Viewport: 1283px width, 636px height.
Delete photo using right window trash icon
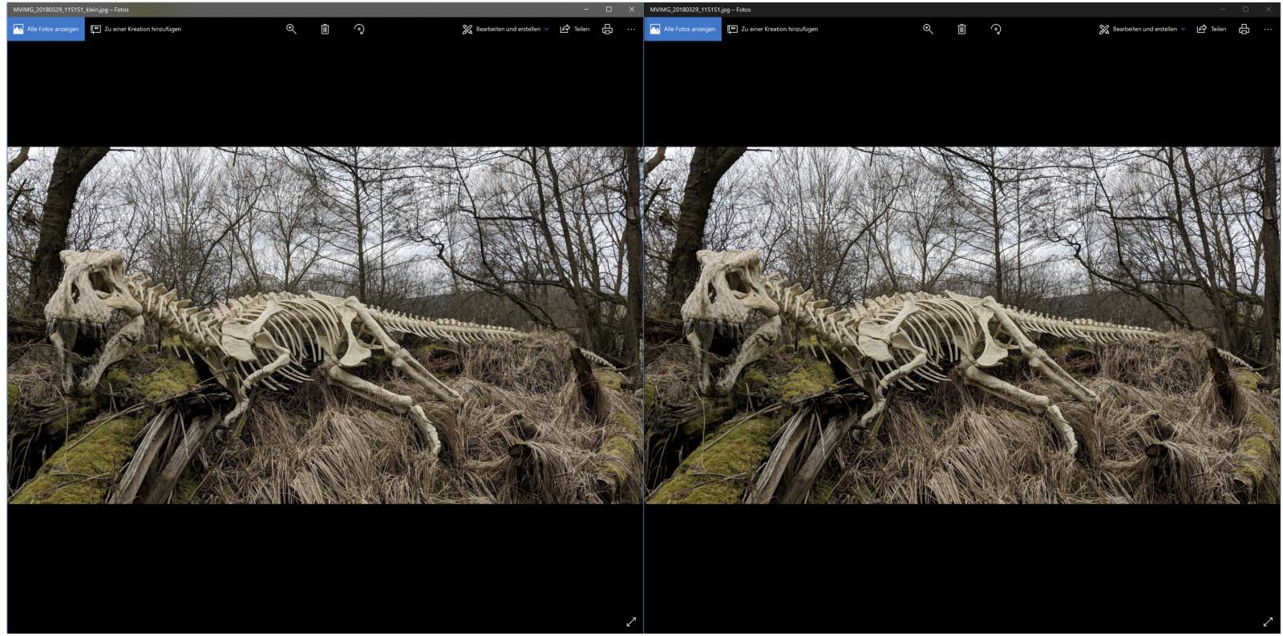click(x=961, y=29)
